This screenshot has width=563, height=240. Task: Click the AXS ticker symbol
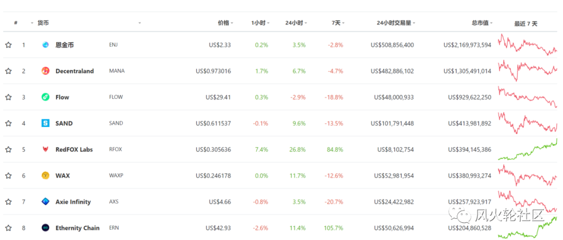[114, 201]
